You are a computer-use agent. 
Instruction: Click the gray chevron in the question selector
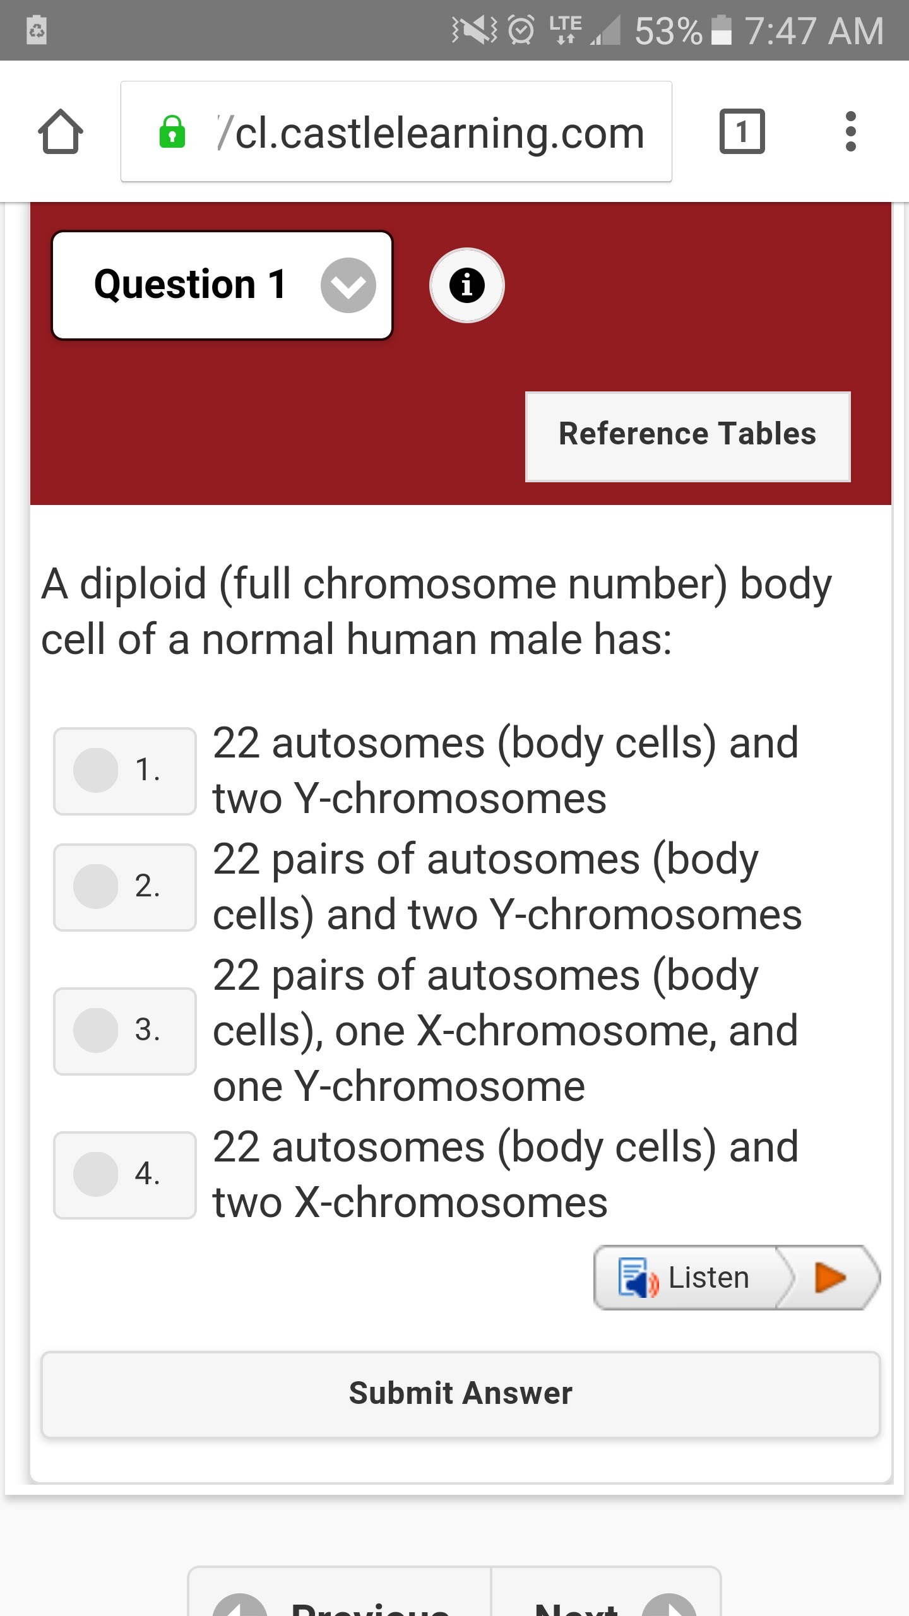click(x=348, y=285)
